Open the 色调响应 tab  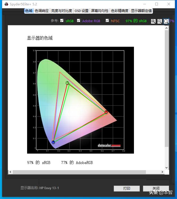pos(42,11)
